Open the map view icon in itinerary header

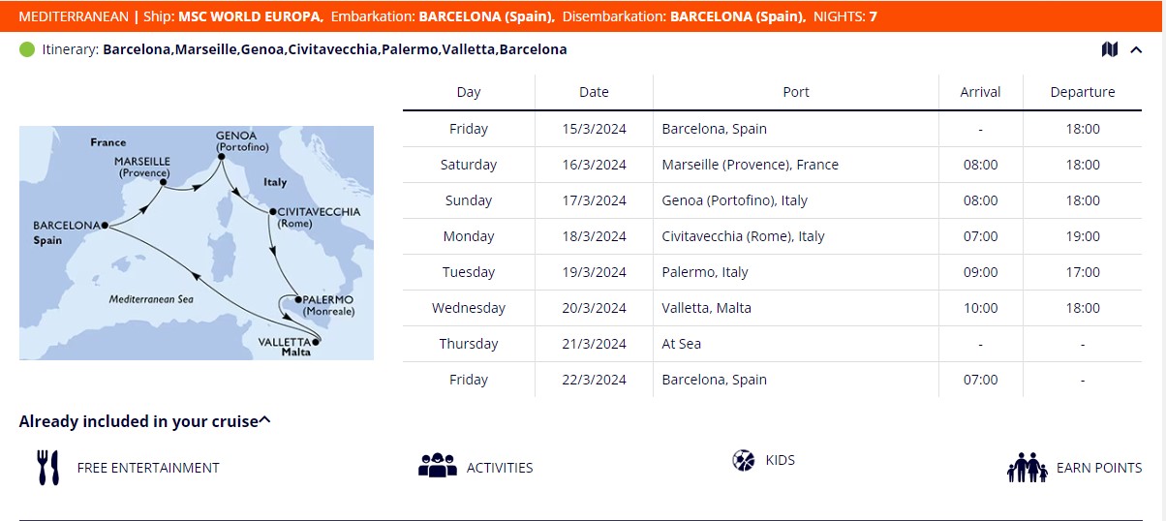coord(1110,49)
